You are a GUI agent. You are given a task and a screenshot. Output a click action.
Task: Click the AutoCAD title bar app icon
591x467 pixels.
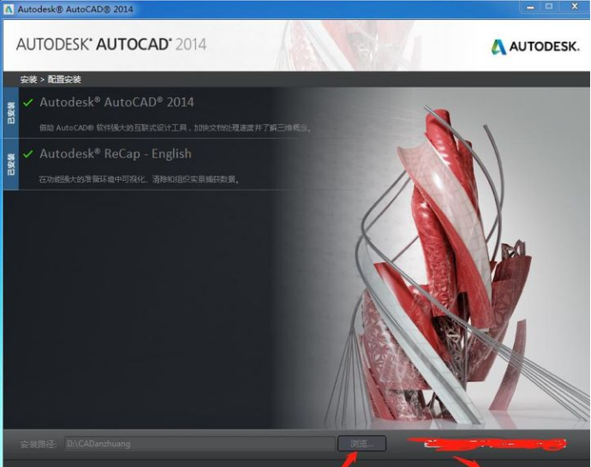pyautogui.click(x=9, y=9)
